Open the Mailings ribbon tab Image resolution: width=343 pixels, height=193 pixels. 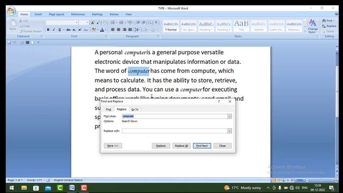98,14
